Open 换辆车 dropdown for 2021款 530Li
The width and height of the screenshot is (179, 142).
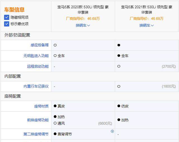(147, 25)
